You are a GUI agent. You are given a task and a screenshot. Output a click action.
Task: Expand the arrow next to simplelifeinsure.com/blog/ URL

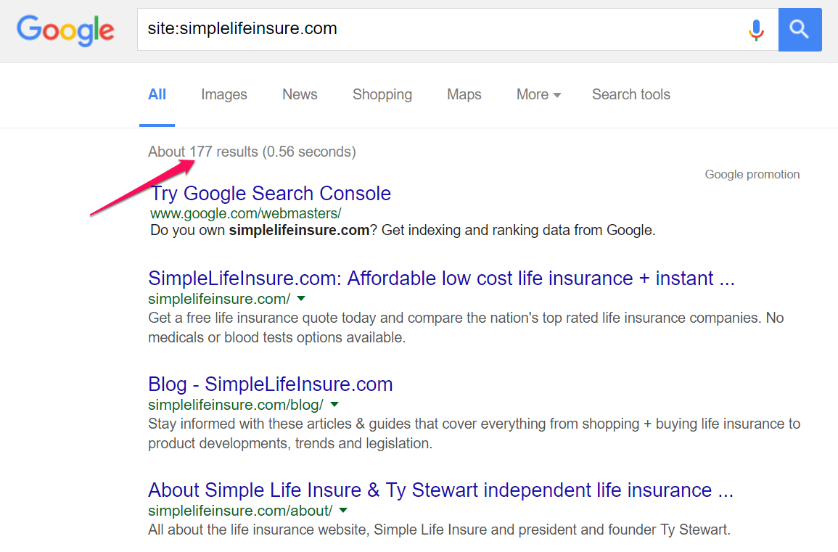point(334,405)
